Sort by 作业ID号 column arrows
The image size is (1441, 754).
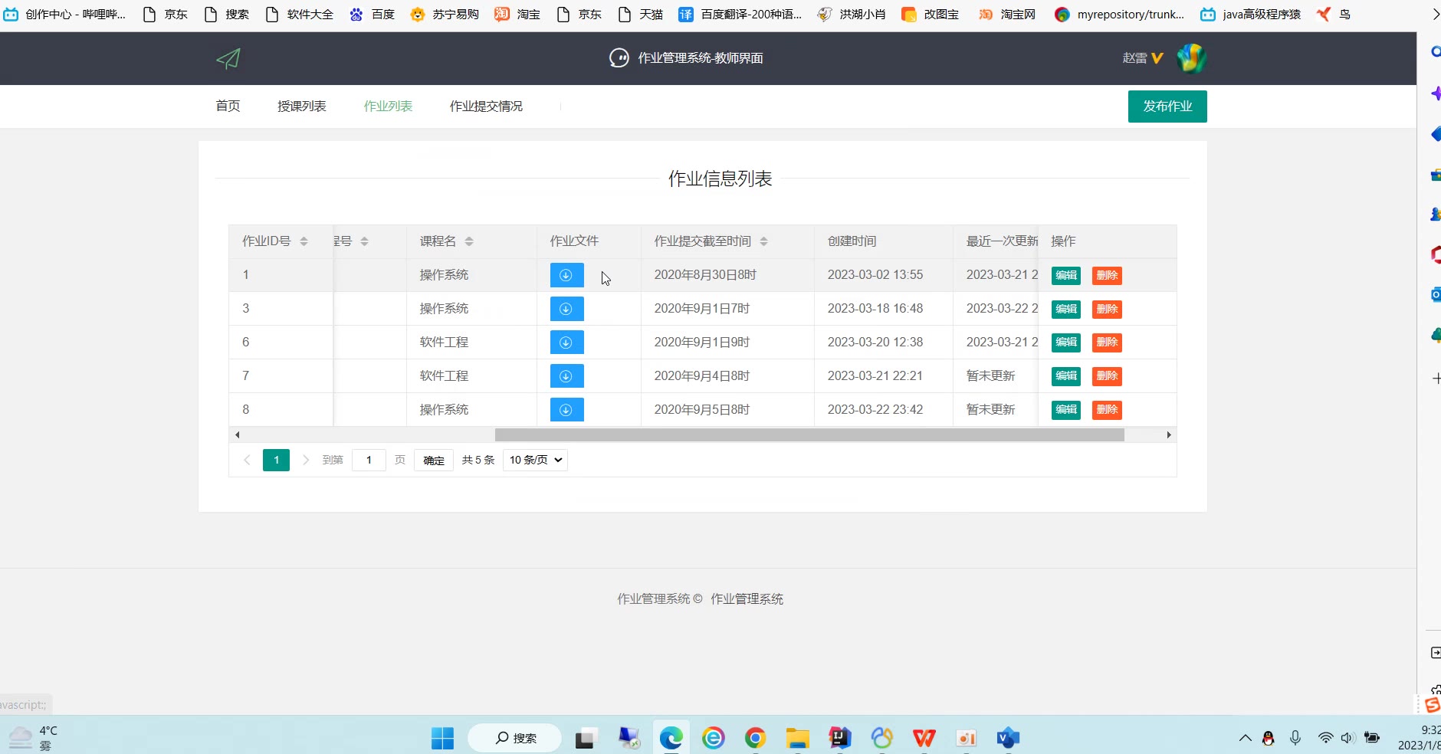tap(304, 241)
